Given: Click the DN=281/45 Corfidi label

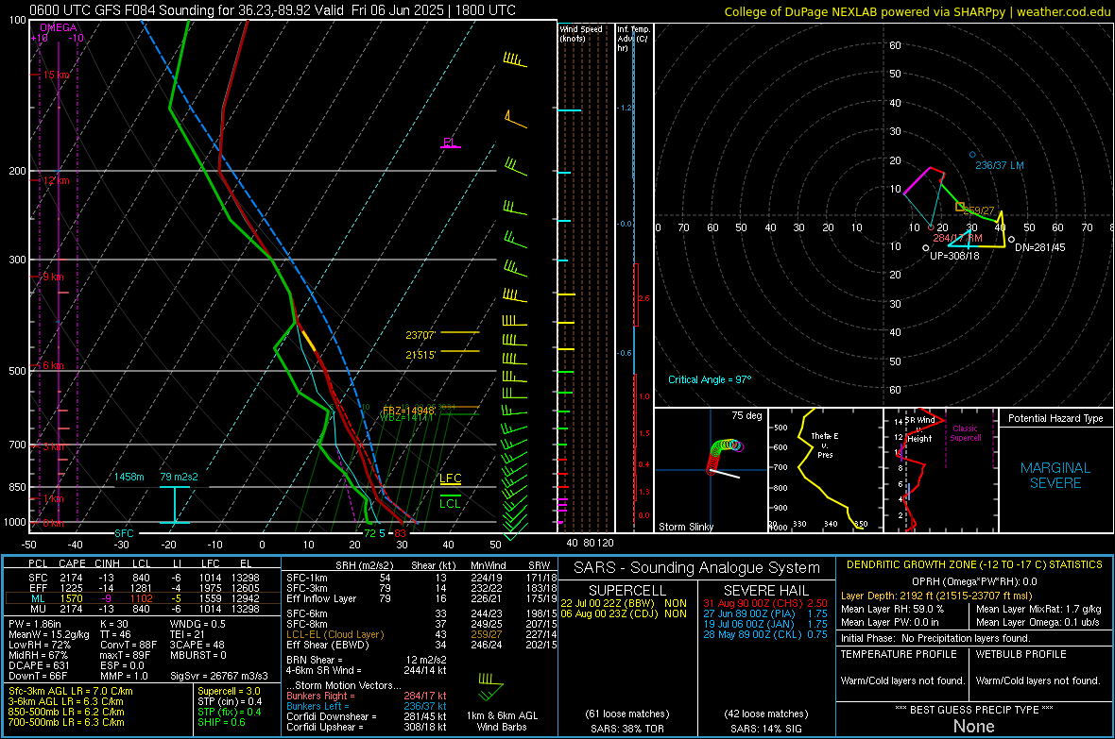Looking at the screenshot, I should coord(1039,247).
